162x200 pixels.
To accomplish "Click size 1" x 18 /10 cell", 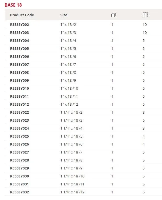I will [x=69, y=89].
